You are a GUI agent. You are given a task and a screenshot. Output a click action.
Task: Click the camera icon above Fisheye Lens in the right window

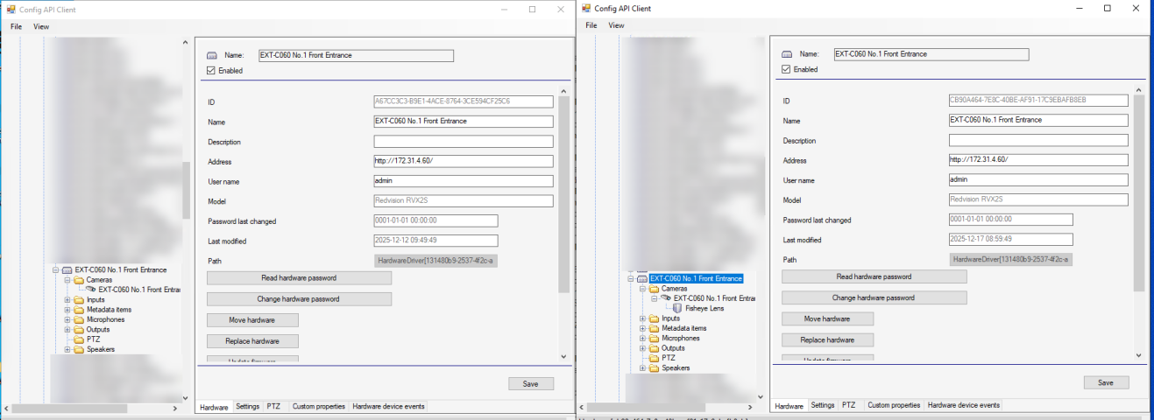666,298
